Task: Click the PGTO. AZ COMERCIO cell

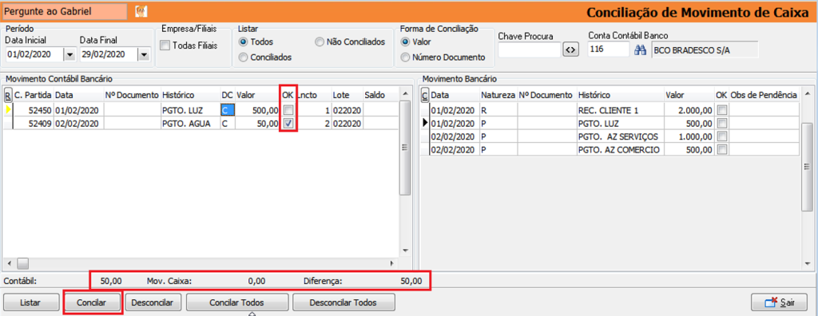Action: point(620,150)
